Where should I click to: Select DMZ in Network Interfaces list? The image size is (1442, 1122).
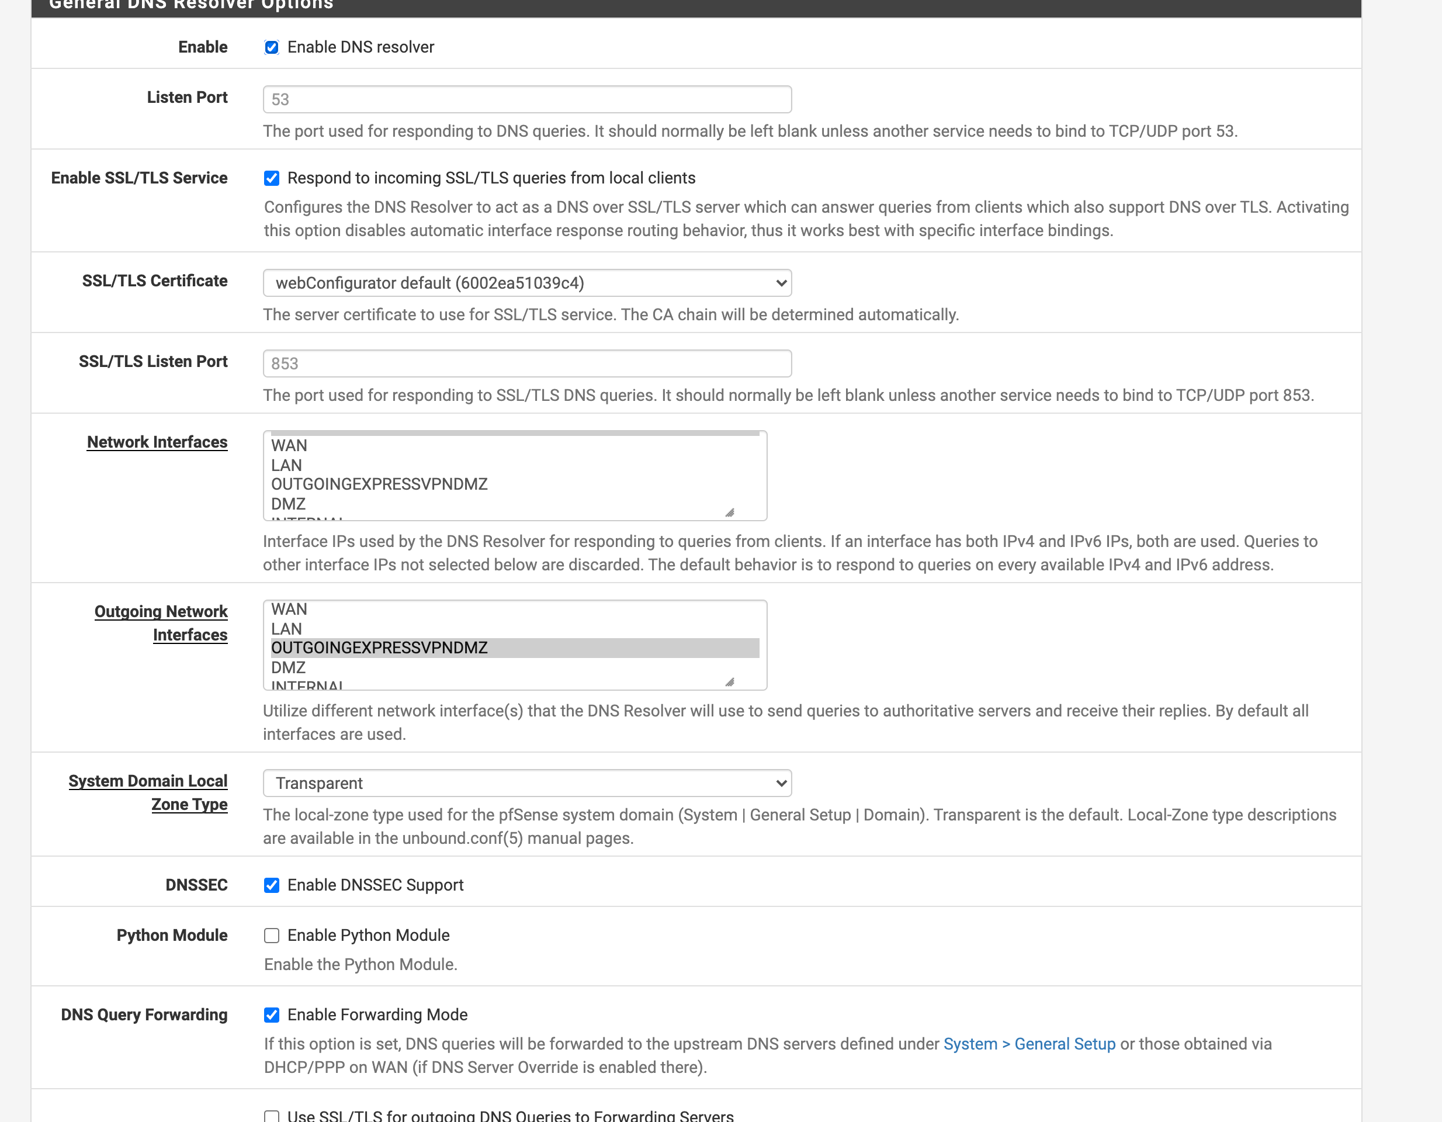tap(515, 504)
